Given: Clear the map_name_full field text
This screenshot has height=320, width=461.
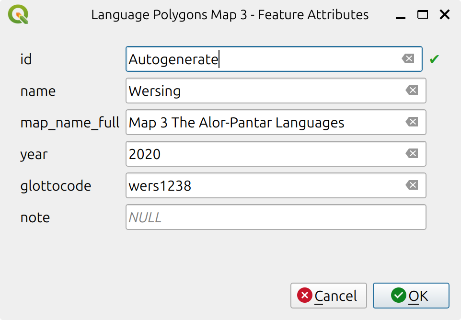Looking at the screenshot, I should [412, 122].
